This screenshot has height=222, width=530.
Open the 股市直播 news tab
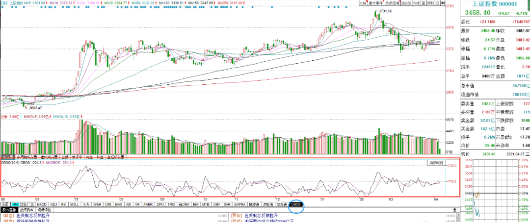9,210
